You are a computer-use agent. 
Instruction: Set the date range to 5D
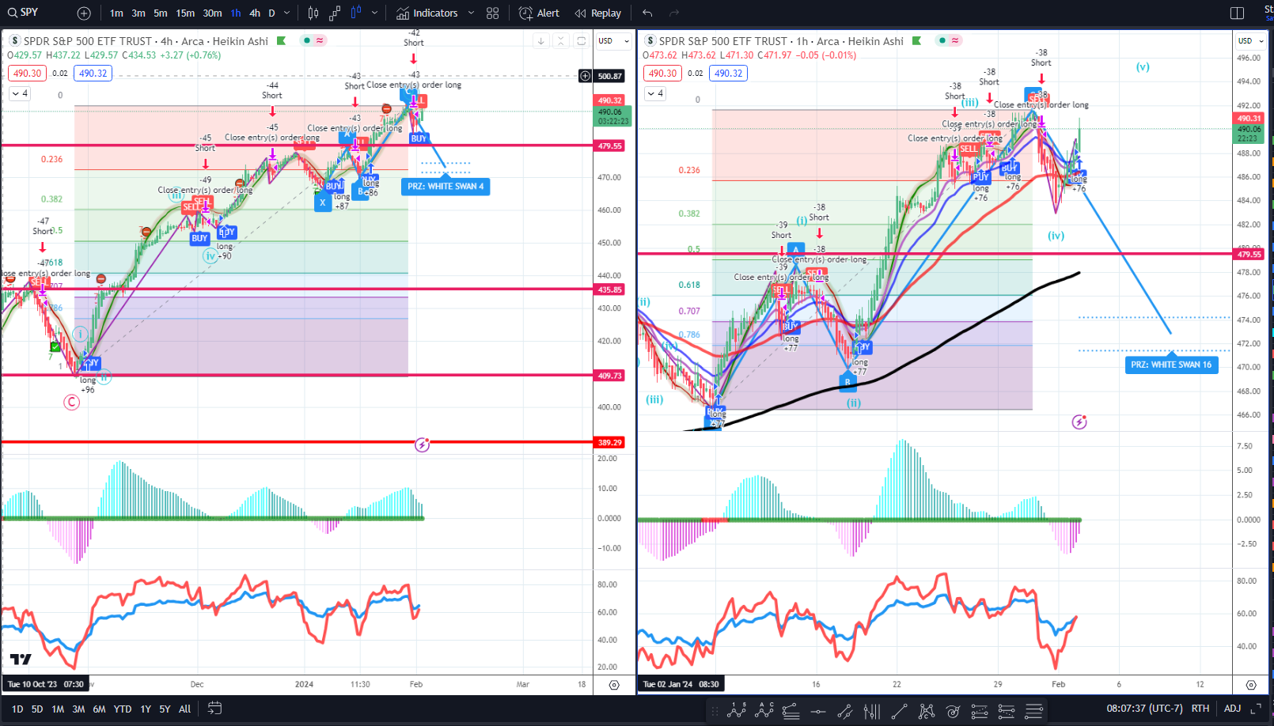(x=37, y=709)
